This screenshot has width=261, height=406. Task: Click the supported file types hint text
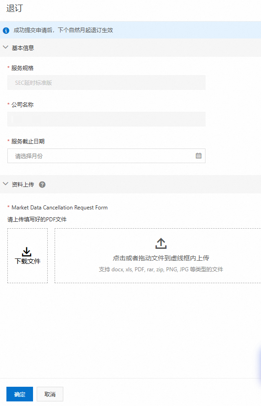[161, 269]
